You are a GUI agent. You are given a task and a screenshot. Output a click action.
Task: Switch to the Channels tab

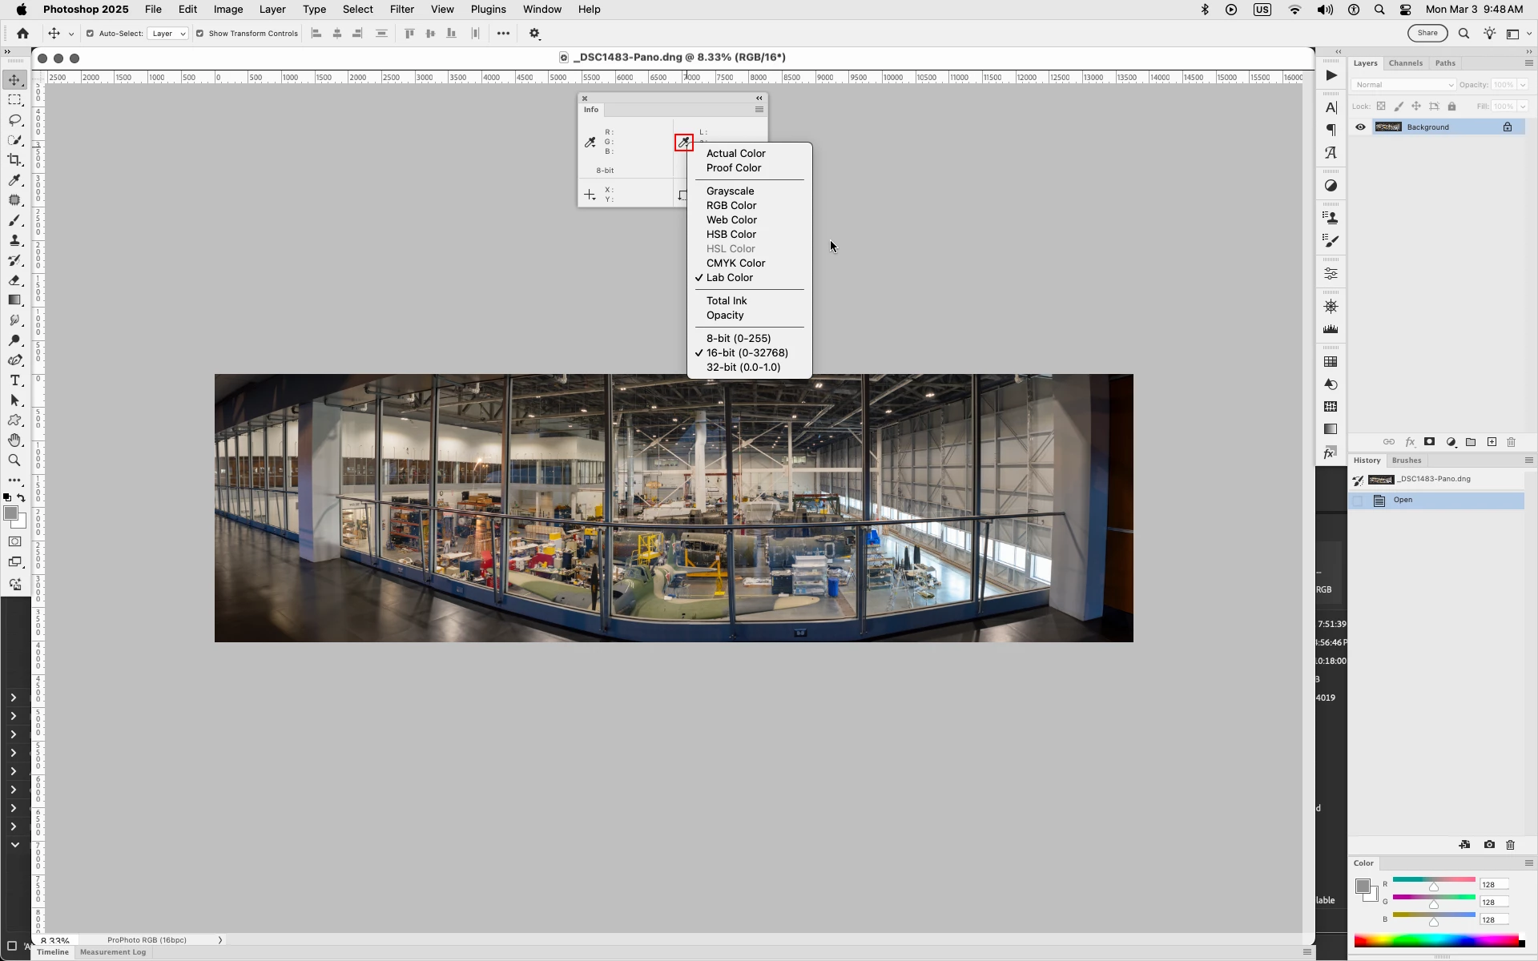[1405, 63]
